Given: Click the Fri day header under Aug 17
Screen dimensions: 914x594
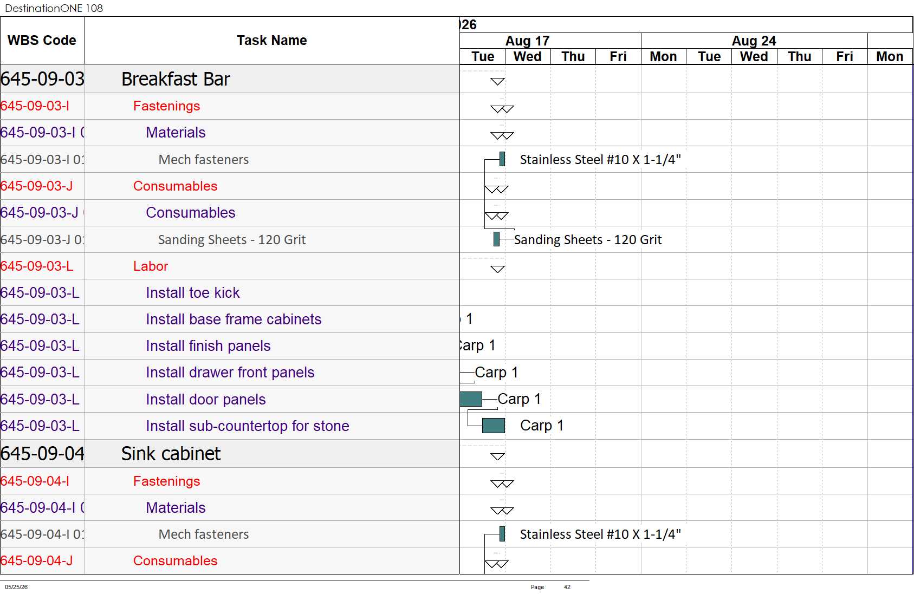Looking at the screenshot, I should click(x=618, y=57).
